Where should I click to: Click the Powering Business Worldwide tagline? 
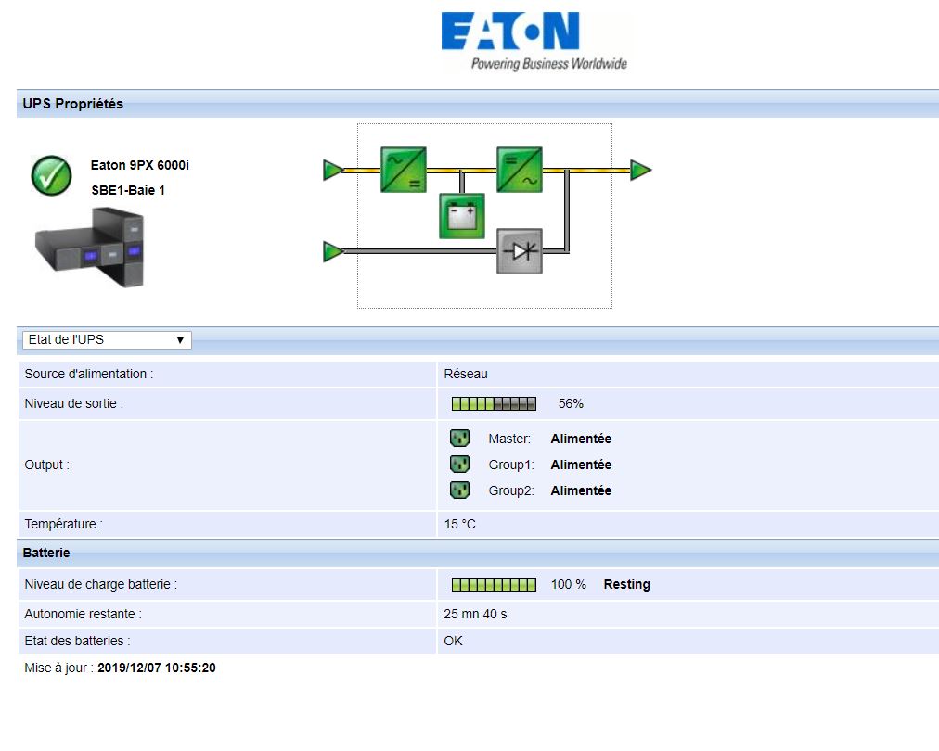[548, 64]
